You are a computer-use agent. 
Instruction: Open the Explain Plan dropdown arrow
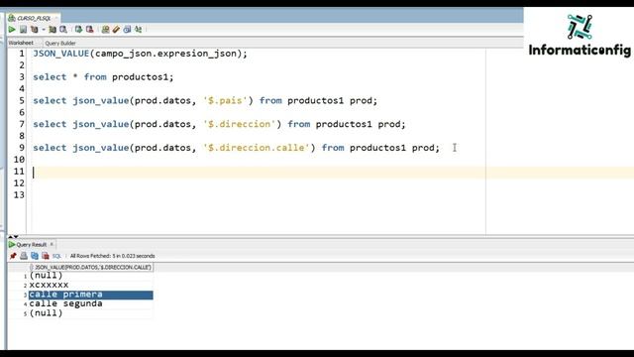(44, 29)
